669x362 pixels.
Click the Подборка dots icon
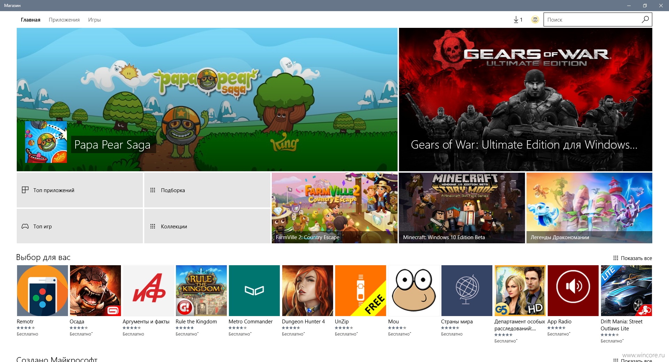(x=153, y=190)
